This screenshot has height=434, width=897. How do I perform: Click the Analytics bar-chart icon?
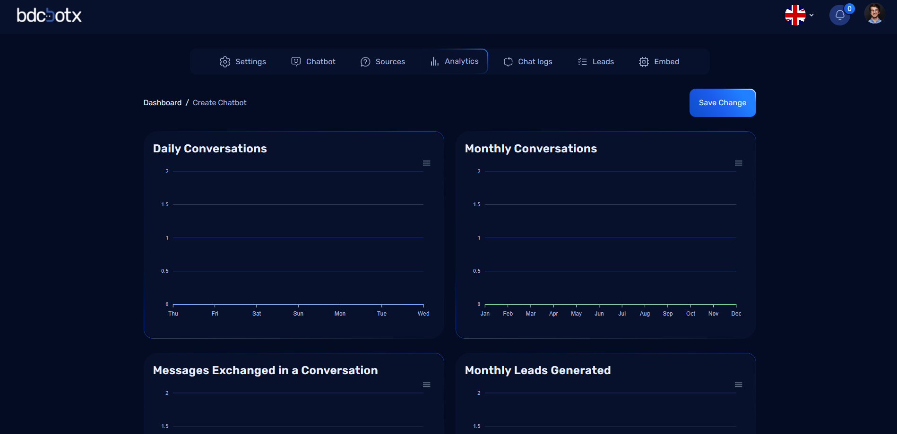pos(434,61)
